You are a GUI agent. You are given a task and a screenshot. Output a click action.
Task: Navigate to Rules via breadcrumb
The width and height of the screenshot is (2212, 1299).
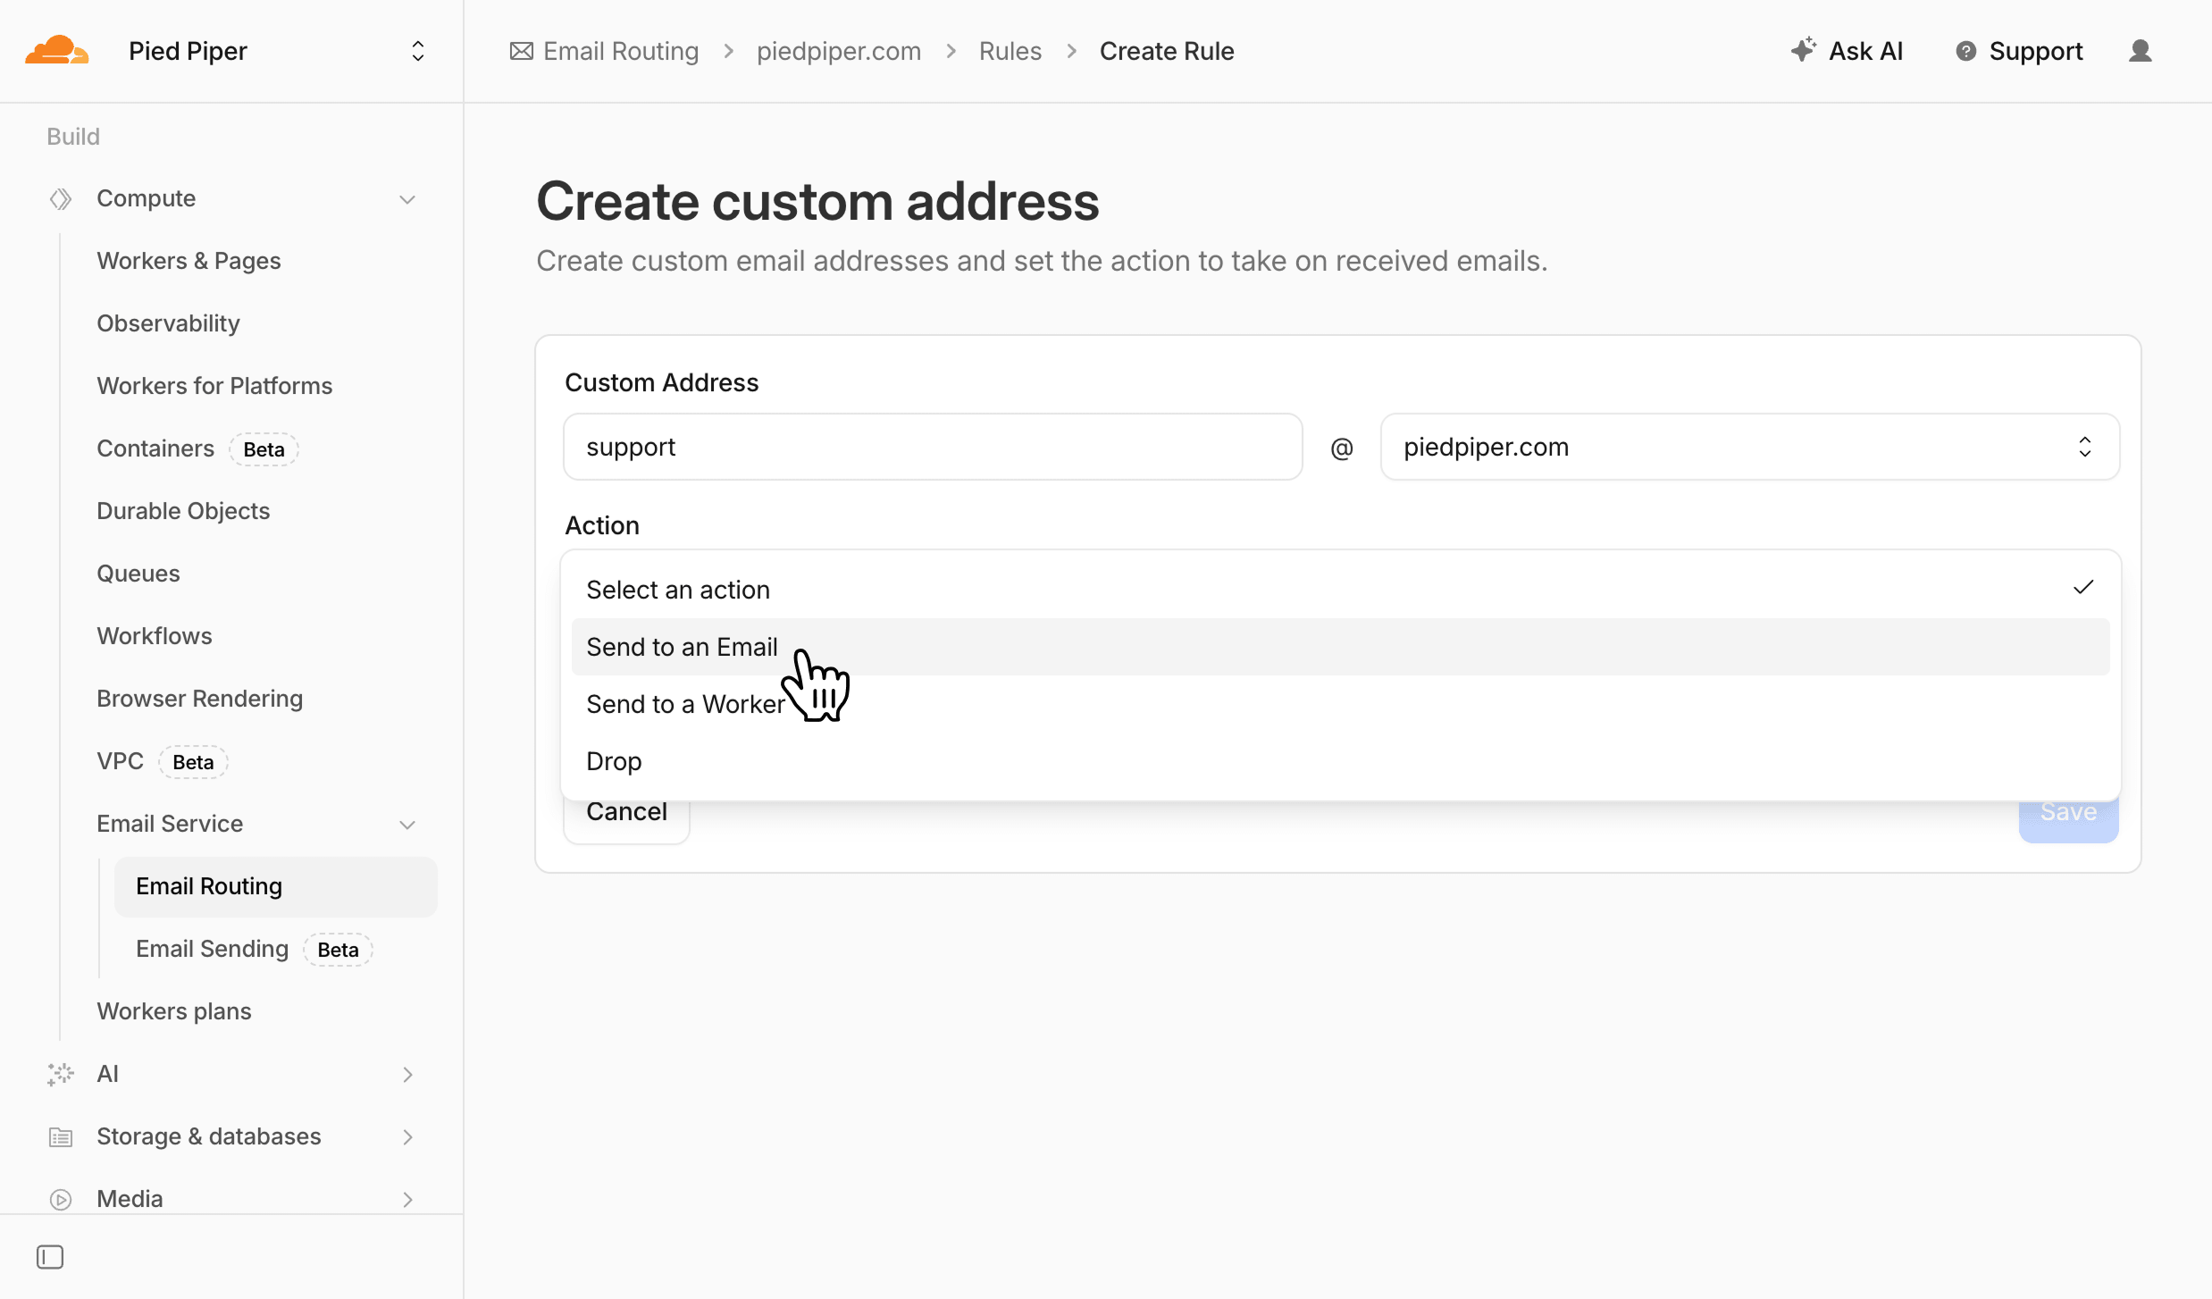pos(1010,51)
